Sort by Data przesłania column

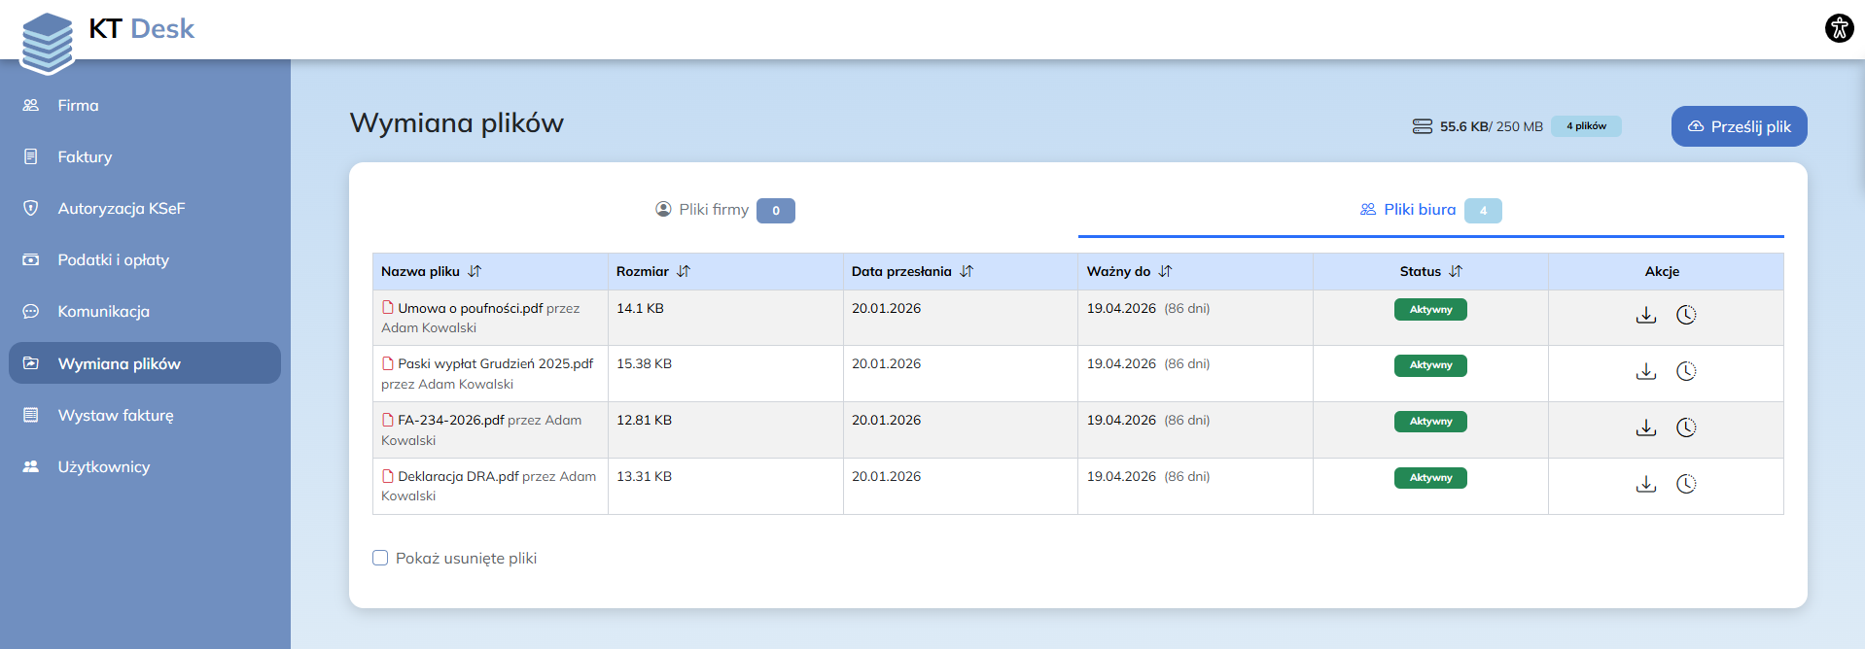pyautogui.click(x=967, y=272)
